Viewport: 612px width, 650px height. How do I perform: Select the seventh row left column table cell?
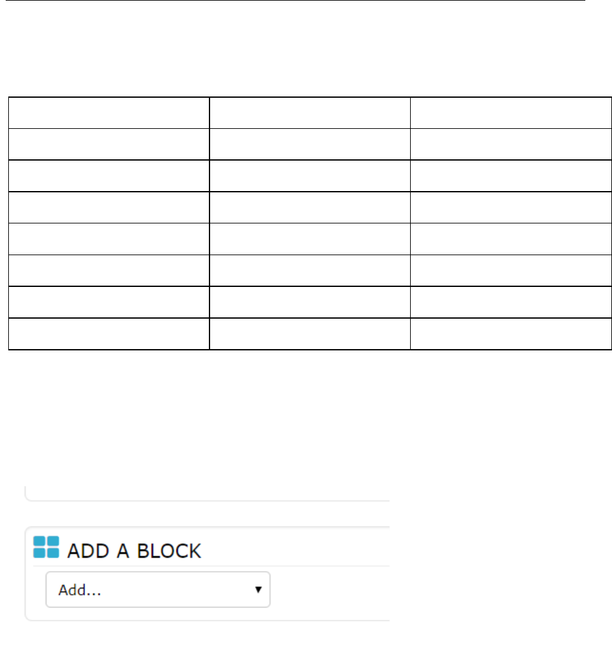(109, 302)
